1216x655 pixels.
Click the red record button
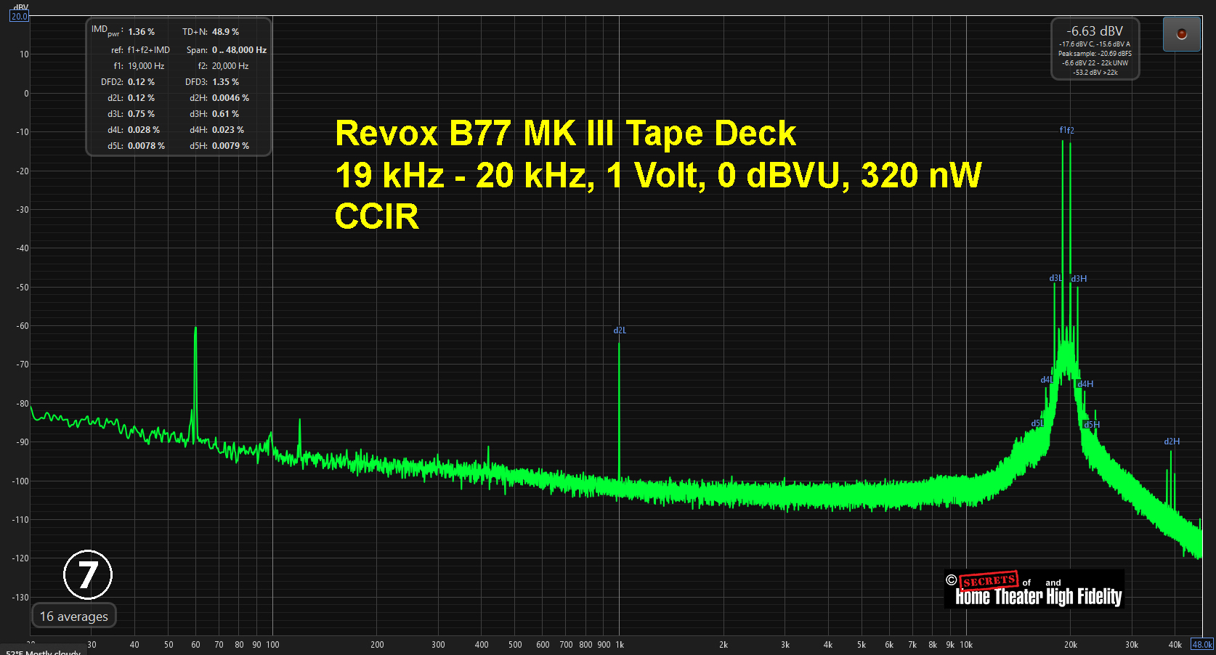[x=1181, y=34]
